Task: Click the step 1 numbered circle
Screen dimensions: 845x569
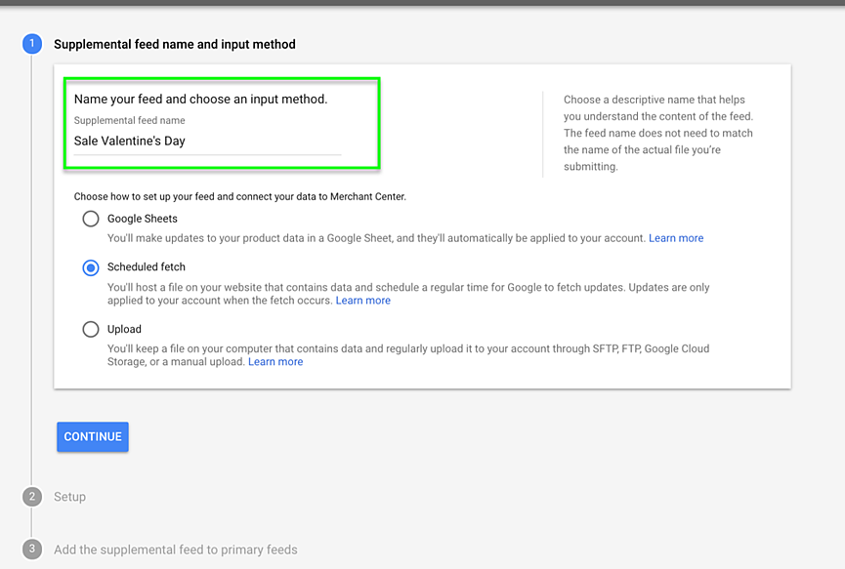Action: [32, 44]
